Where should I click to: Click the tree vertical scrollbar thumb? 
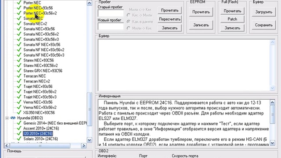coord(90,109)
